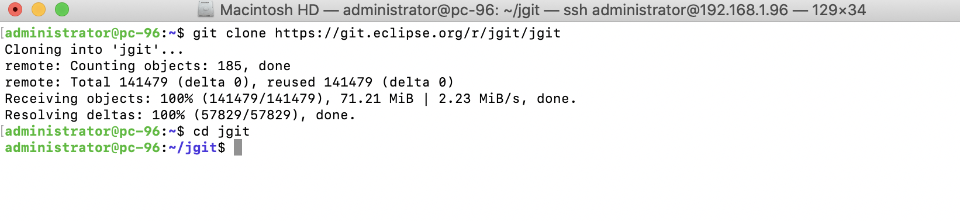
Task: Click the first green 'administrator@pc-96' prompt
Action: pos(82,33)
